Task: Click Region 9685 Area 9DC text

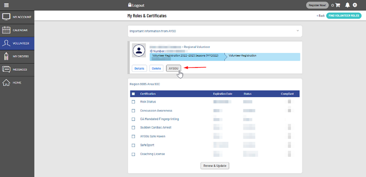Action: point(145,84)
